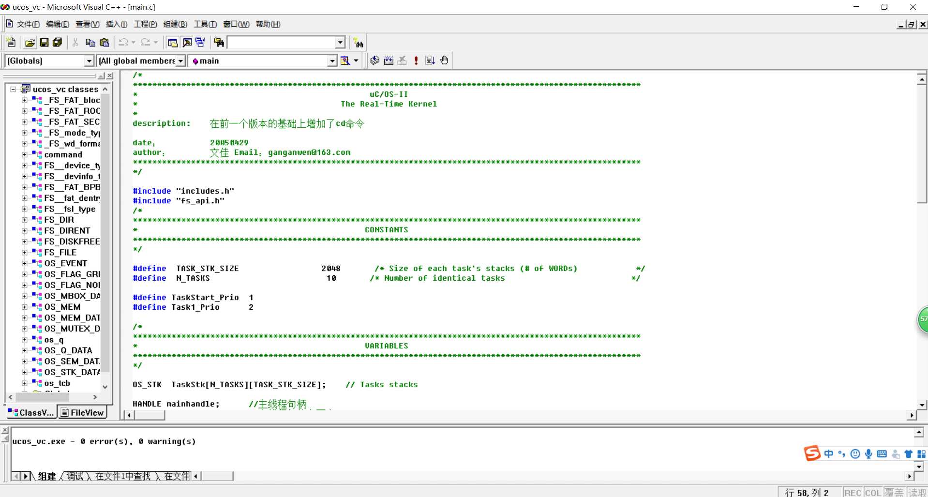Close the workspace panel with its X button

pos(110,76)
